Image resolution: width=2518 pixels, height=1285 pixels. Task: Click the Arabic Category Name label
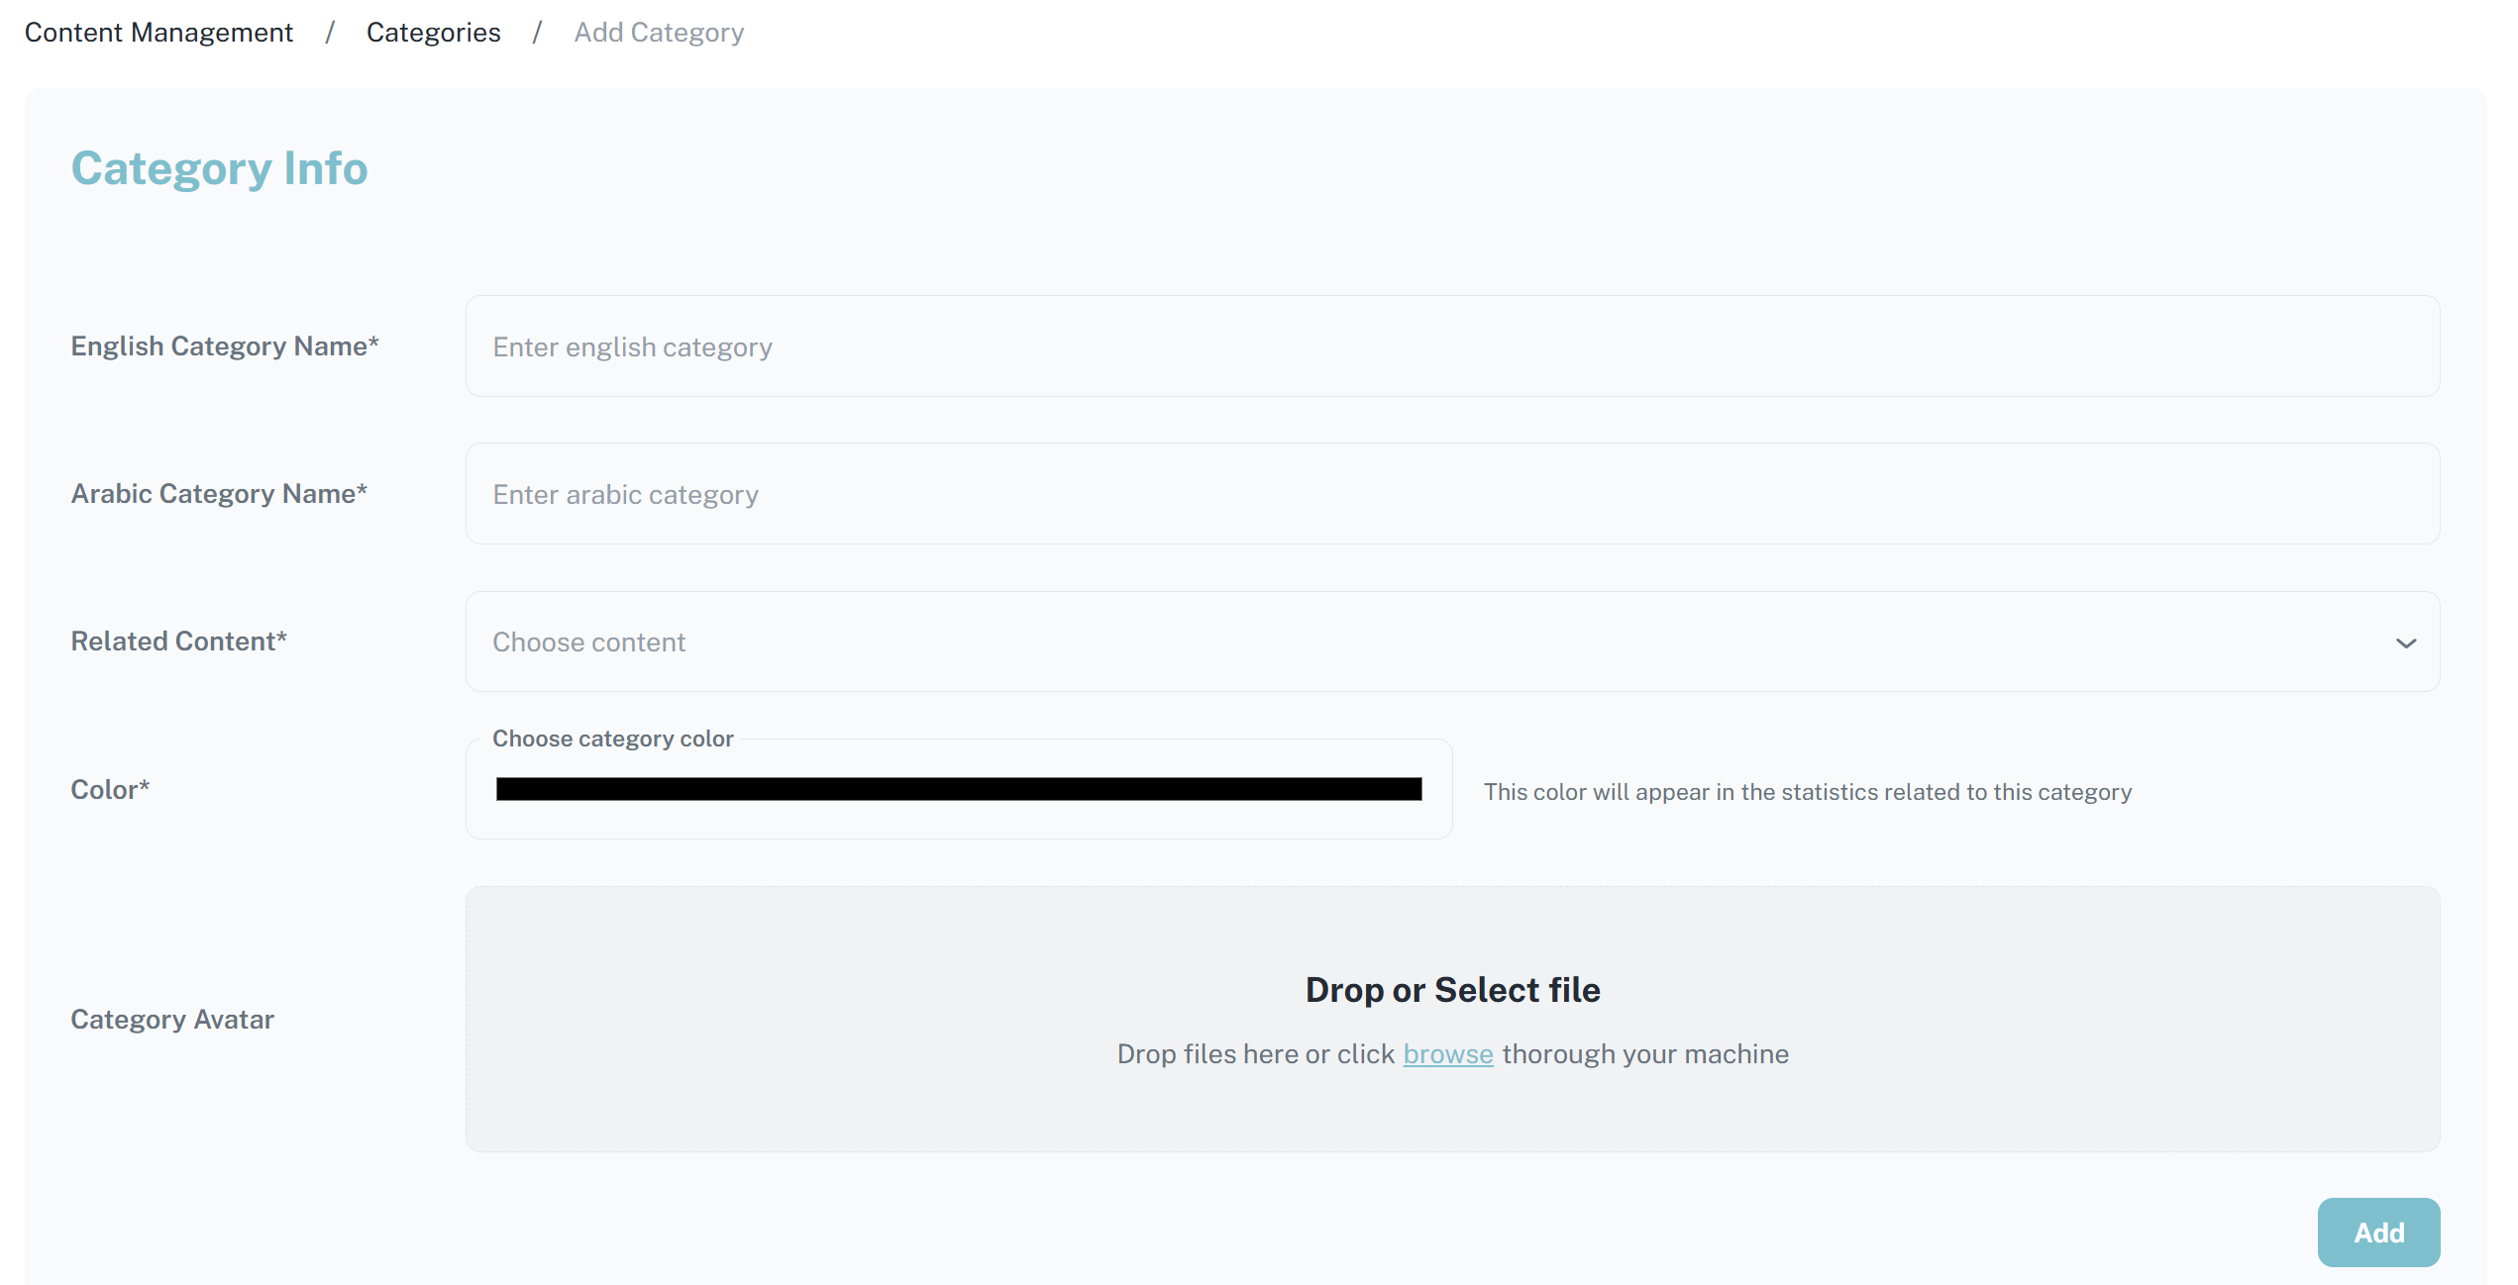point(219,494)
